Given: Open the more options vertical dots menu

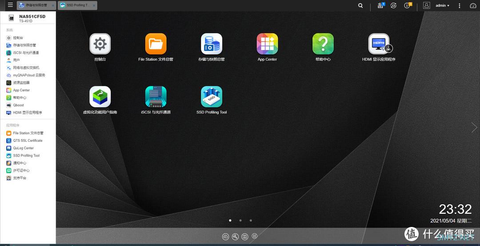Looking at the screenshot, I should [459, 5].
